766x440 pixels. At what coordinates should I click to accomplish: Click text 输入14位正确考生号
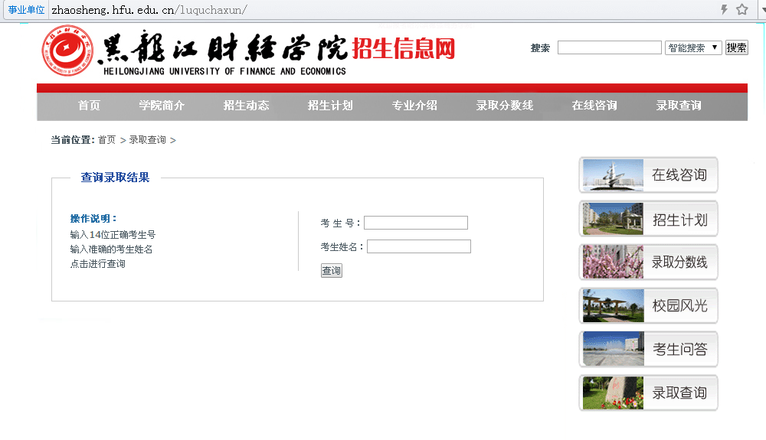113,235
